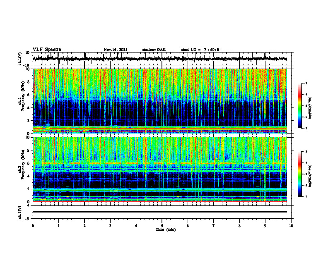Click the log(PSD) label beside ch.2 color bar
Viewport: 328px width, 253px height.
click(310, 176)
